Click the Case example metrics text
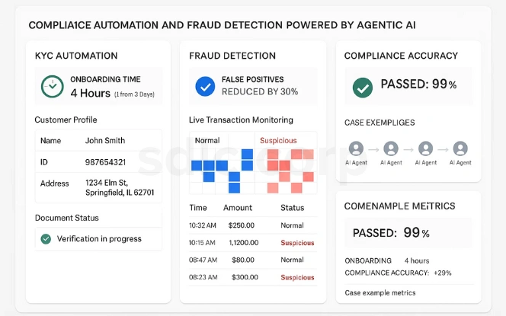 pyautogui.click(x=380, y=292)
